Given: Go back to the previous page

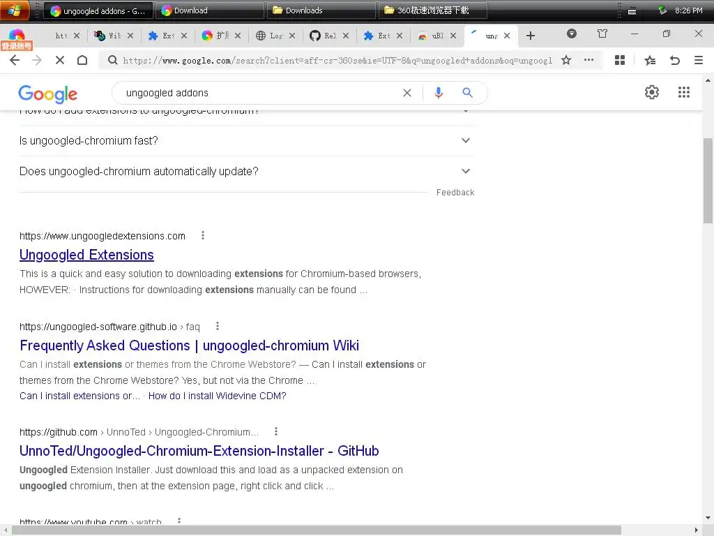Looking at the screenshot, I should 15,60.
